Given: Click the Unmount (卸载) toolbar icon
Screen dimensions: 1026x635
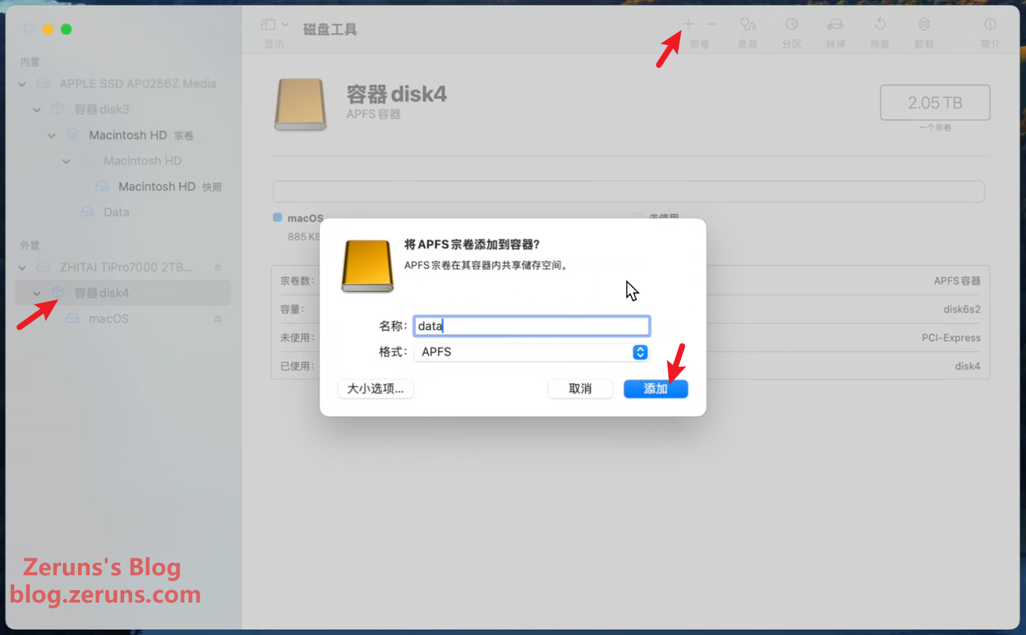Looking at the screenshot, I should [x=924, y=25].
